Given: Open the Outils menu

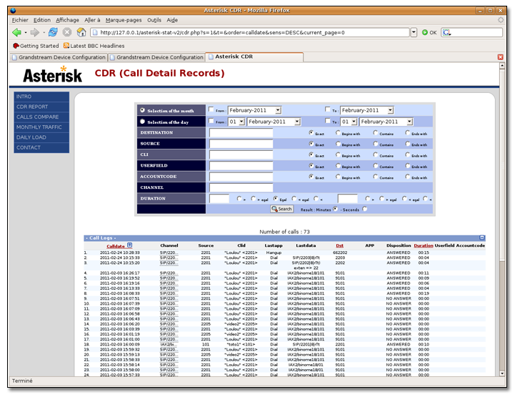Looking at the screenshot, I should (x=154, y=20).
